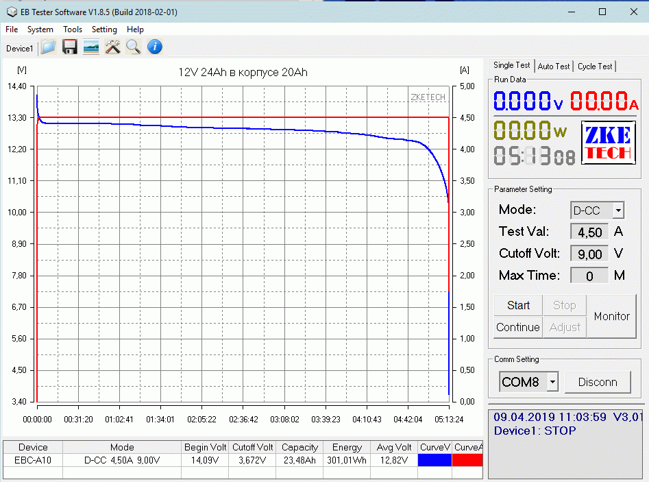This screenshot has width=649, height=482.
Task: Select the Device1 toolbar tab
Action: tap(19, 49)
